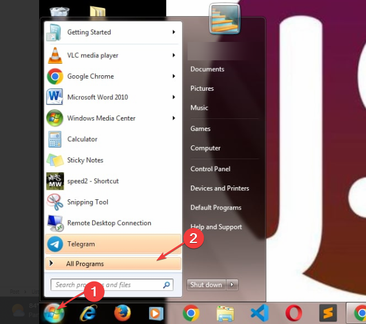Launch Telegram from the Start menu
366x324 pixels.
tap(113, 244)
